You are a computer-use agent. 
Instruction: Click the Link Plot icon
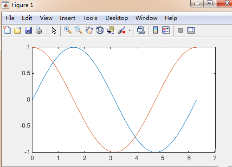pos(141,30)
